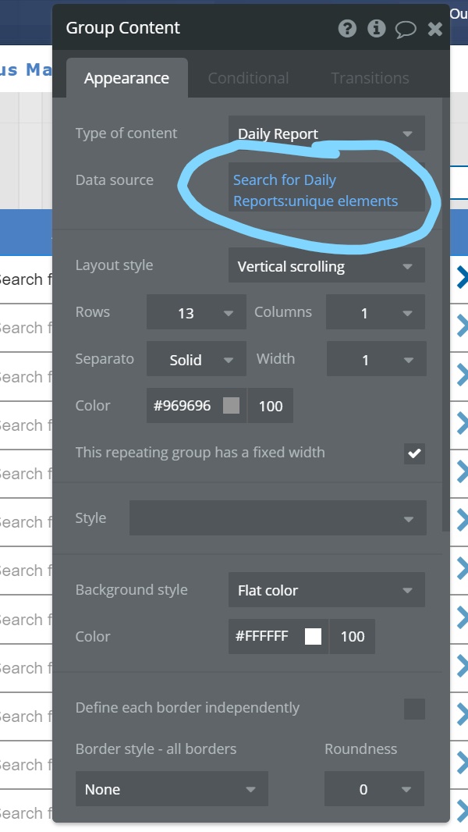Image resolution: width=468 pixels, height=832 pixels.
Task: Switch to the Transitions tab
Action: (370, 78)
